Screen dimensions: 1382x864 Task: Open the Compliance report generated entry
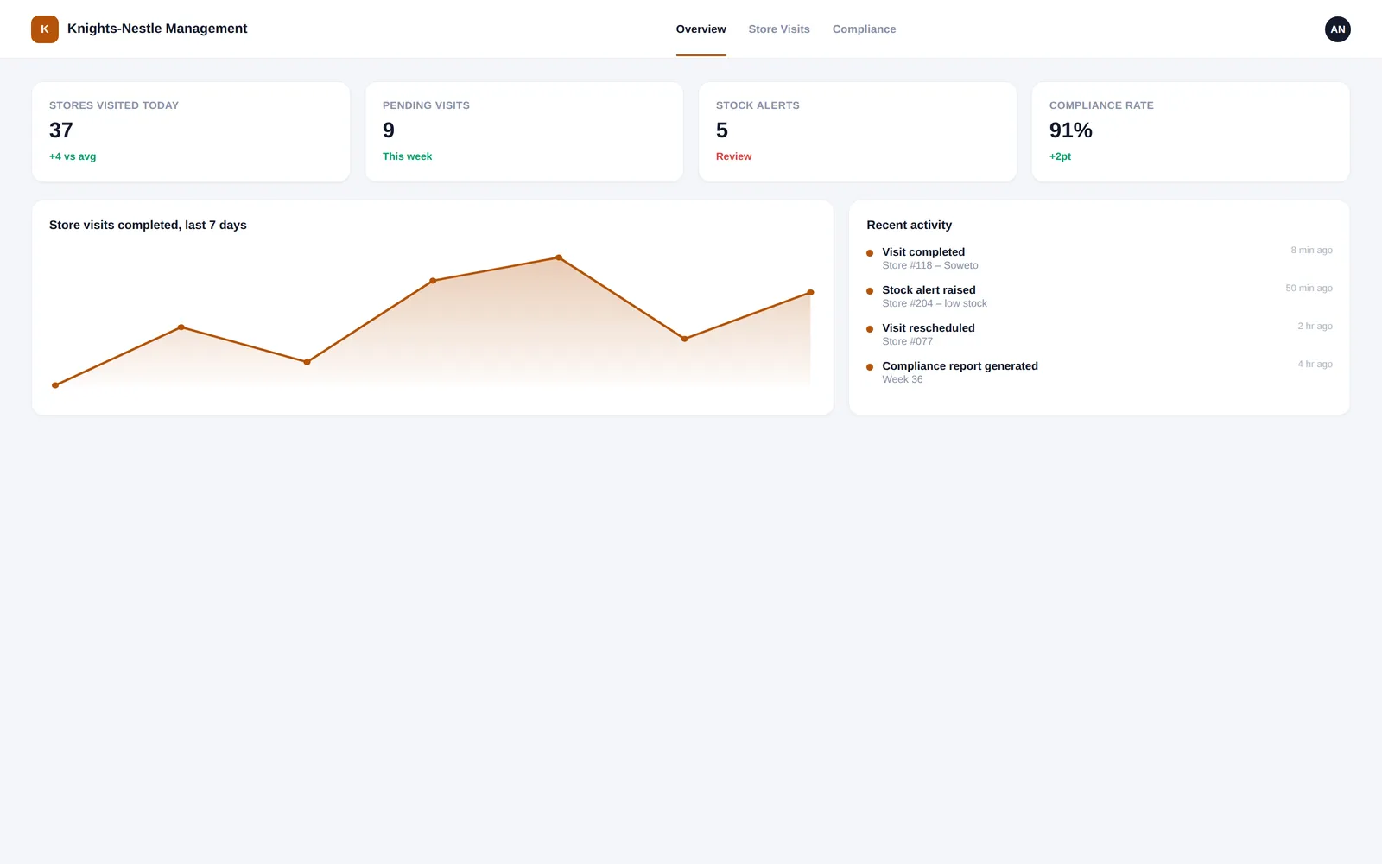coord(1100,372)
